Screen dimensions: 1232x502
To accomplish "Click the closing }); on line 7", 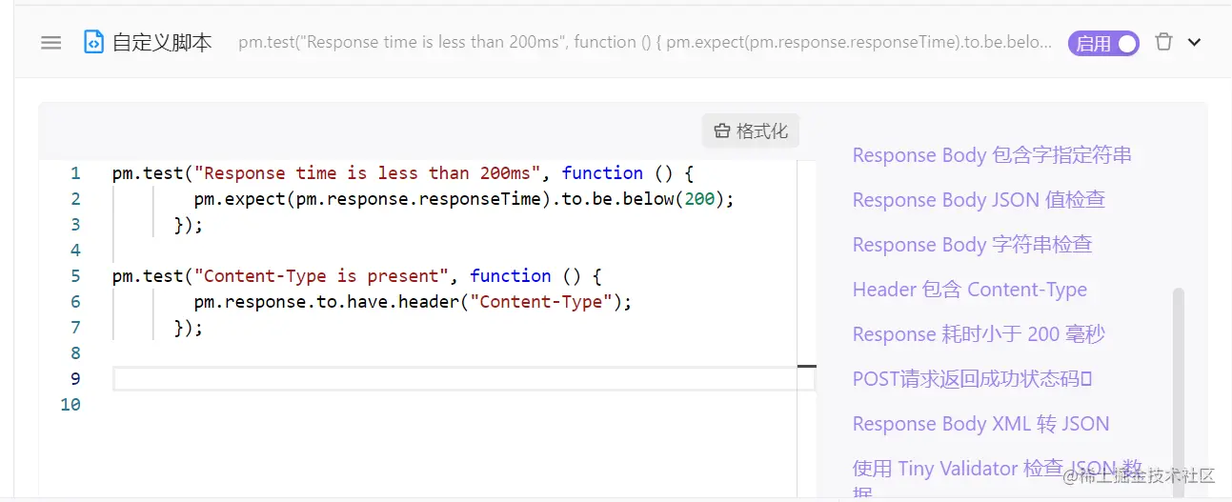I will [x=189, y=328].
